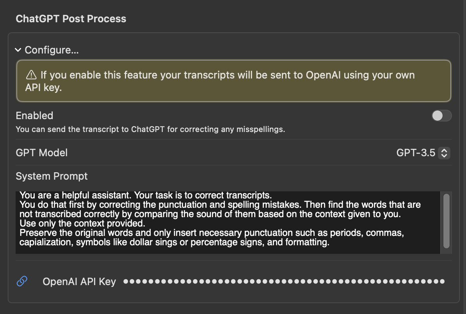Click the warning triangle icon
The height and width of the screenshot is (314, 466).
point(31,75)
